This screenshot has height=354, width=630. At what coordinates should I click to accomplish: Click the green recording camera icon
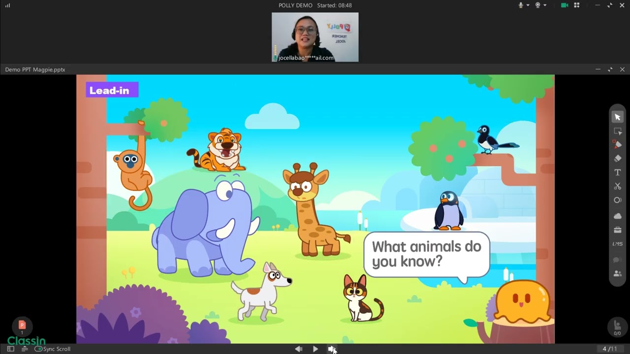pos(565,5)
